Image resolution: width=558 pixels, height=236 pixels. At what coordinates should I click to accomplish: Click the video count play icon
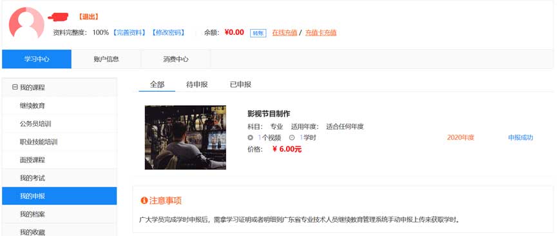tap(250, 138)
